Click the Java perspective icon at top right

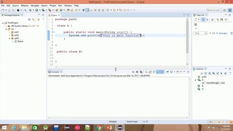click(x=230, y=10)
